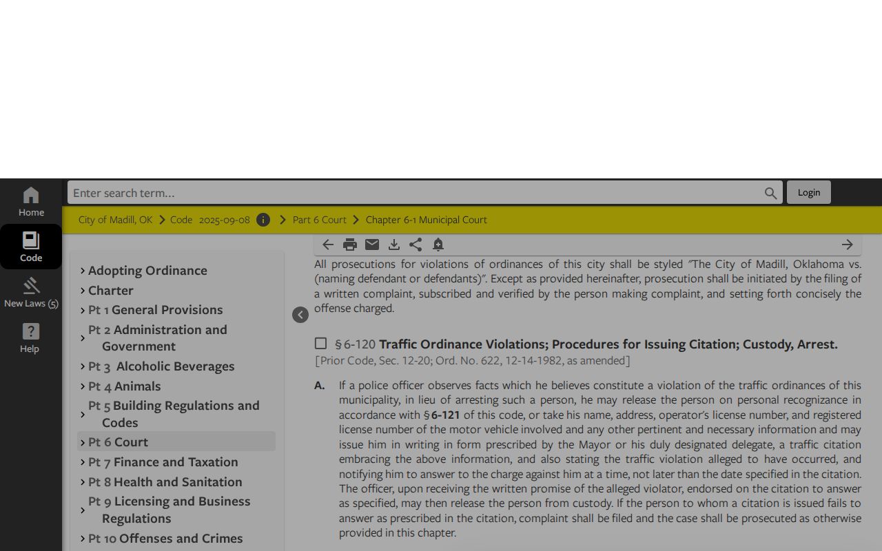Expand Pt 4 Animals chevron

click(x=83, y=386)
